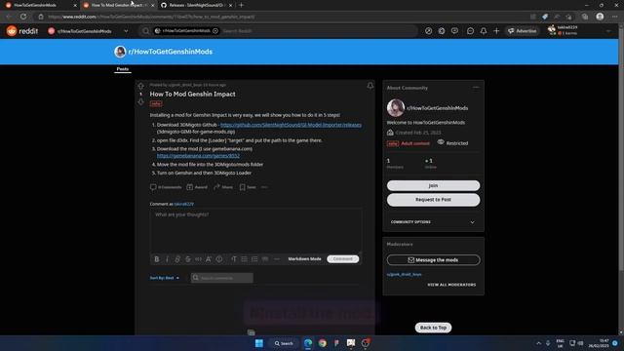The width and height of the screenshot is (624, 351).
Task: Click the plus Create Post icon
Action: pos(496,31)
